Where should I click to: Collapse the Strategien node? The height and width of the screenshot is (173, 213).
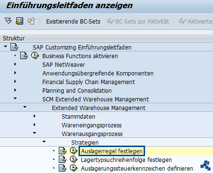[44, 142]
